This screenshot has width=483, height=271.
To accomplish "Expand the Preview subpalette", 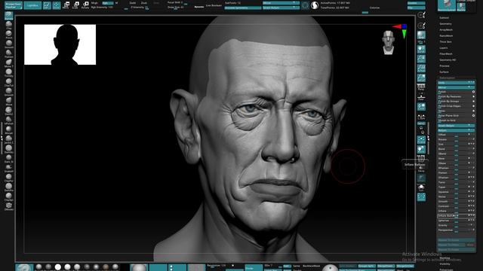I will (445, 65).
